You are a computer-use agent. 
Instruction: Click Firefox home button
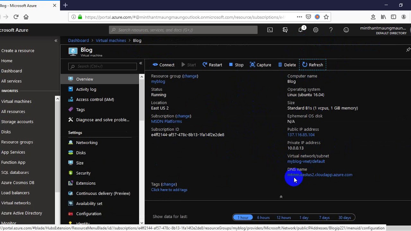point(26,17)
